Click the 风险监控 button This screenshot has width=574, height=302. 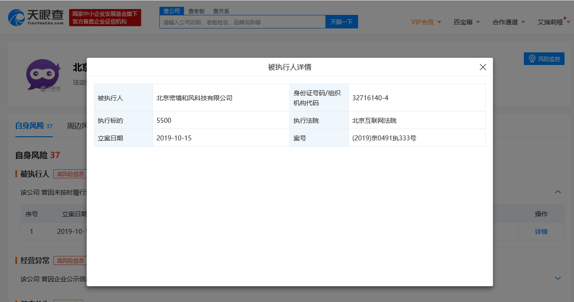[544, 59]
